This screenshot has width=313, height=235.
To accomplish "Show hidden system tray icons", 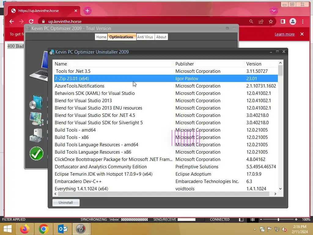I will 255,229.
